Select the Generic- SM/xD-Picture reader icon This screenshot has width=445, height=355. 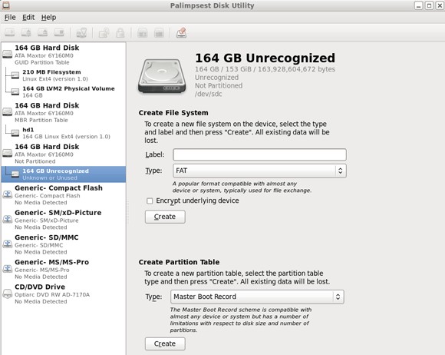coord(8,220)
